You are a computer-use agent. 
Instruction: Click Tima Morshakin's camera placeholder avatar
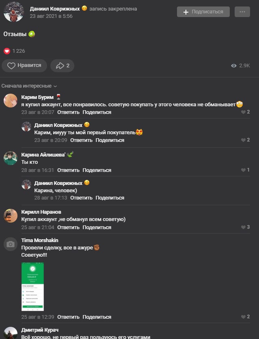[11, 244]
